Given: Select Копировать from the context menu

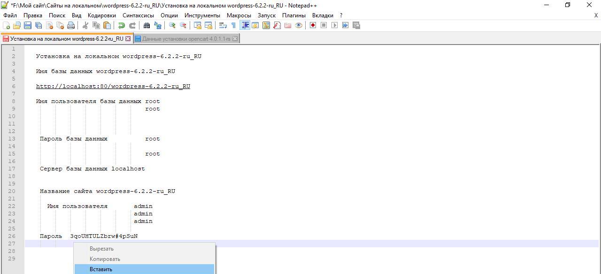Looking at the screenshot, I should pyautogui.click(x=105, y=259).
